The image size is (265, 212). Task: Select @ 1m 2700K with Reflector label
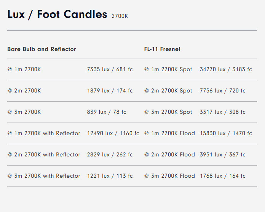[44, 133]
